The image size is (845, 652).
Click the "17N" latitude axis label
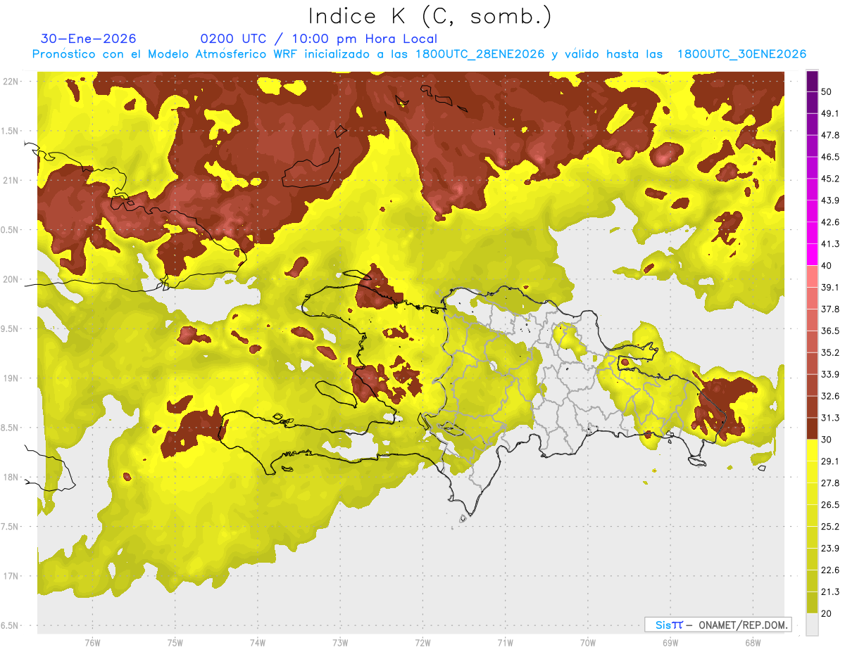pyautogui.click(x=10, y=576)
